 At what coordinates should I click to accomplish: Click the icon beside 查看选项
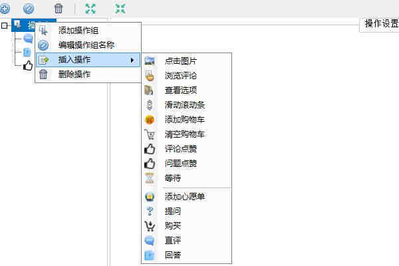(x=149, y=90)
